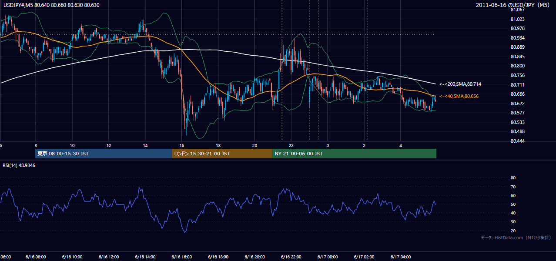556x261 pixels.
Task: Click the 40 SMA 80.656 label
Action: 459,96
